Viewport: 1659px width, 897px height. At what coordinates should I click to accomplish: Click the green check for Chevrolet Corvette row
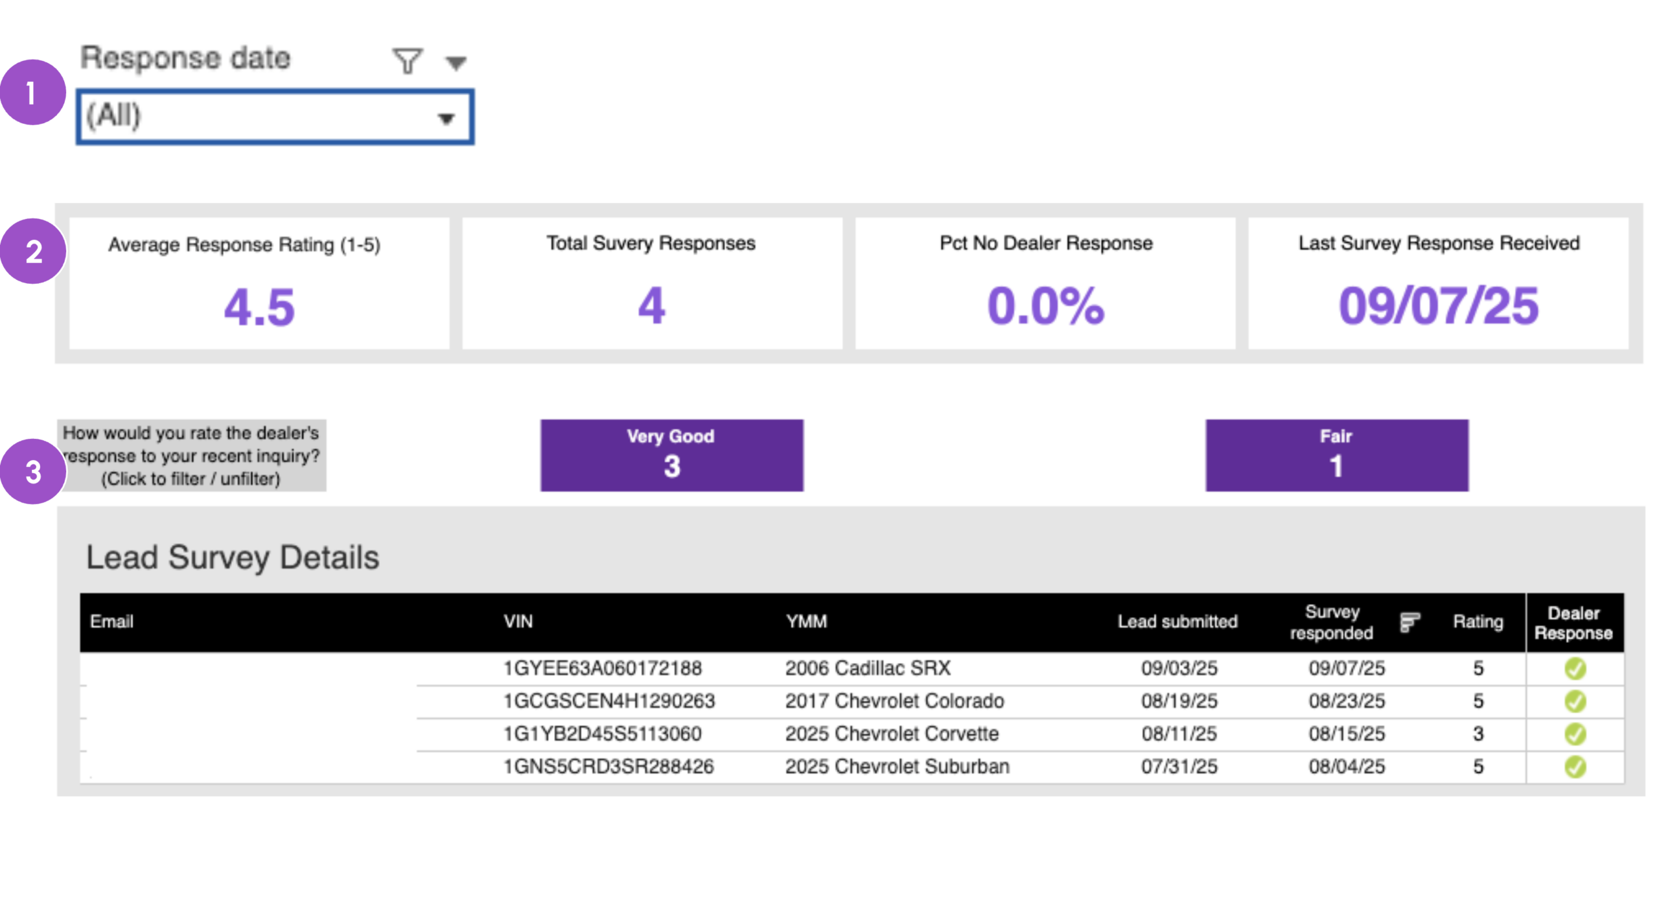pyautogui.click(x=1575, y=734)
